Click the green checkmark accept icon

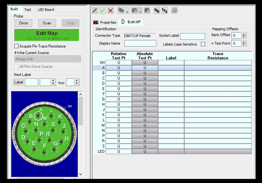click(x=103, y=11)
